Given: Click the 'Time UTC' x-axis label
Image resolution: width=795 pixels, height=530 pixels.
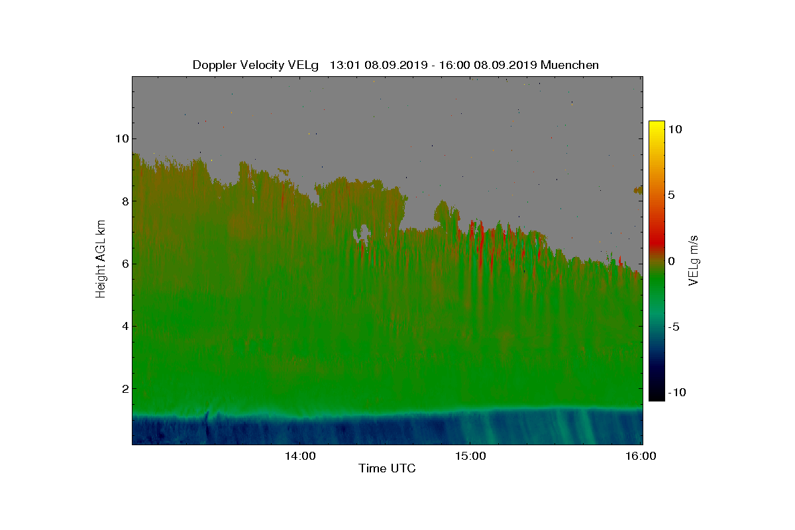Looking at the screenshot, I should pos(388,468).
